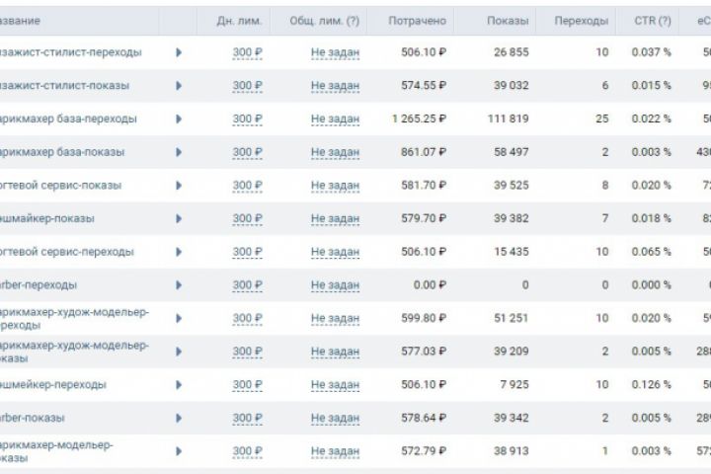This screenshot has height=474, width=711.
Task: Sort table by Потрачено column
Action: click(417, 21)
